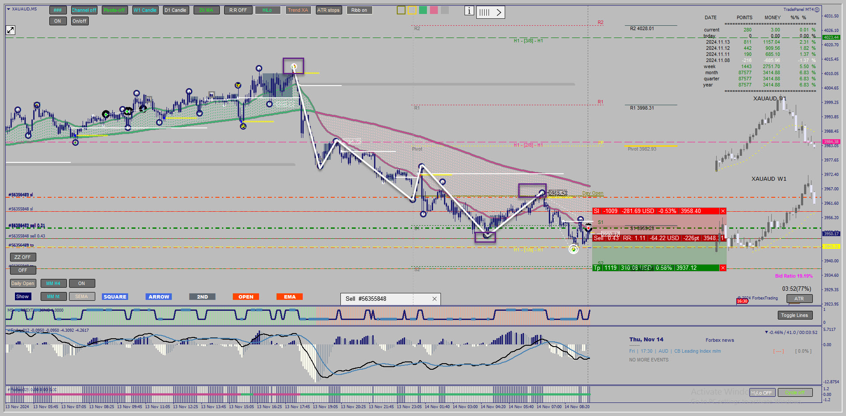The width and height of the screenshot is (846, 416).
Task: Click the 'Forbex news' heading
Action: click(x=720, y=340)
